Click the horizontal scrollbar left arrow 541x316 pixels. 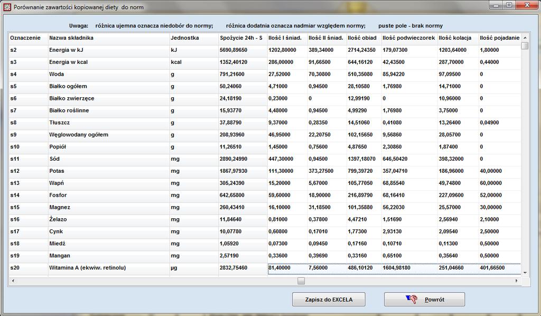coord(13,281)
